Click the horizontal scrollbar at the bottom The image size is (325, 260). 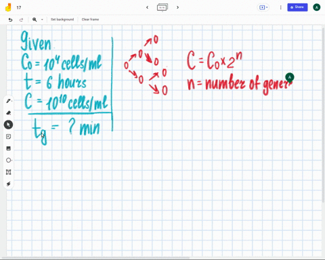[95, 257]
